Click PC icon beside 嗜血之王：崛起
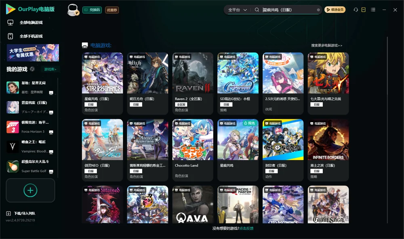Viewport: 404px width, 239px height. pyautogui.click(x=51, y=152)
